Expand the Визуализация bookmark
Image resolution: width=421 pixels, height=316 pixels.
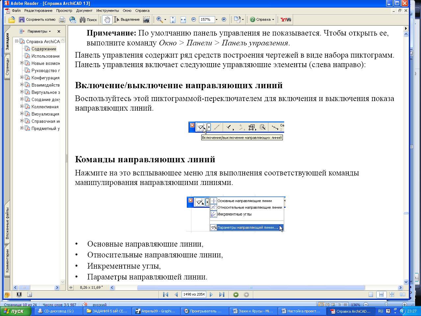[22, 114]
